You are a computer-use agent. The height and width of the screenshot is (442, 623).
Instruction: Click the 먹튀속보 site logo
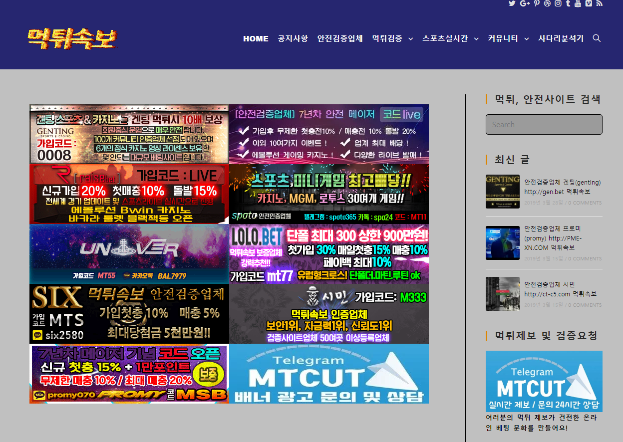72,39
